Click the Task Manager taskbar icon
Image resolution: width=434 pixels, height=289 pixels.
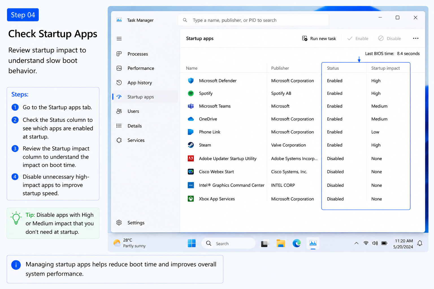[313, 243]
